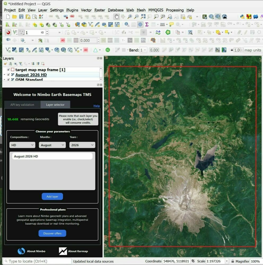263x265 pixels.
Task: Click the Add PostGIS elephant layer icon
Action: [48, 50]
